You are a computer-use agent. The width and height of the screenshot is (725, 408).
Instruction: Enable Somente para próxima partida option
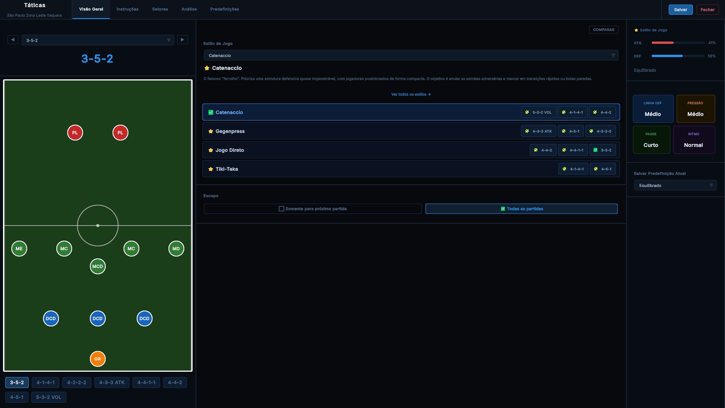313,209
